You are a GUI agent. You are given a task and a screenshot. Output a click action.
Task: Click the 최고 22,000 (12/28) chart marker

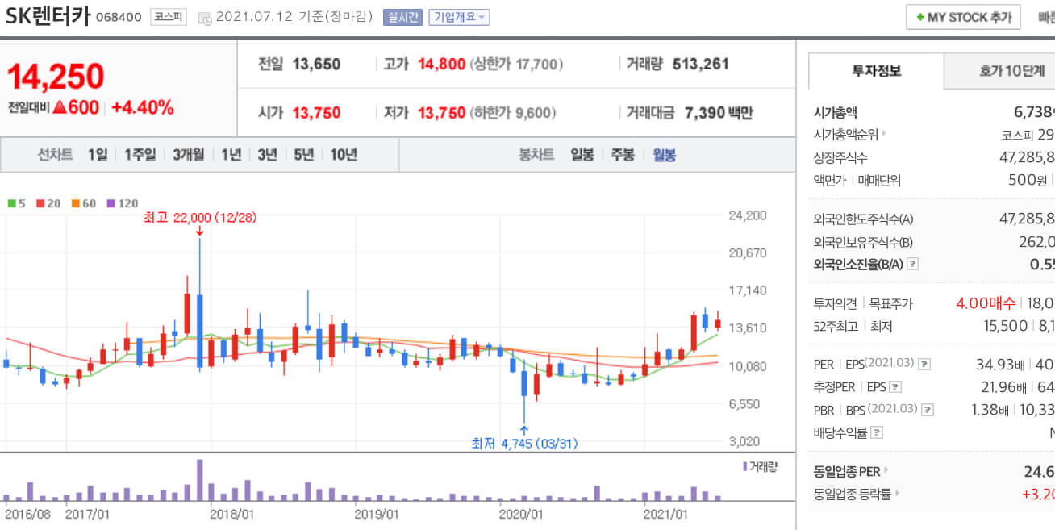click(200, 217)
